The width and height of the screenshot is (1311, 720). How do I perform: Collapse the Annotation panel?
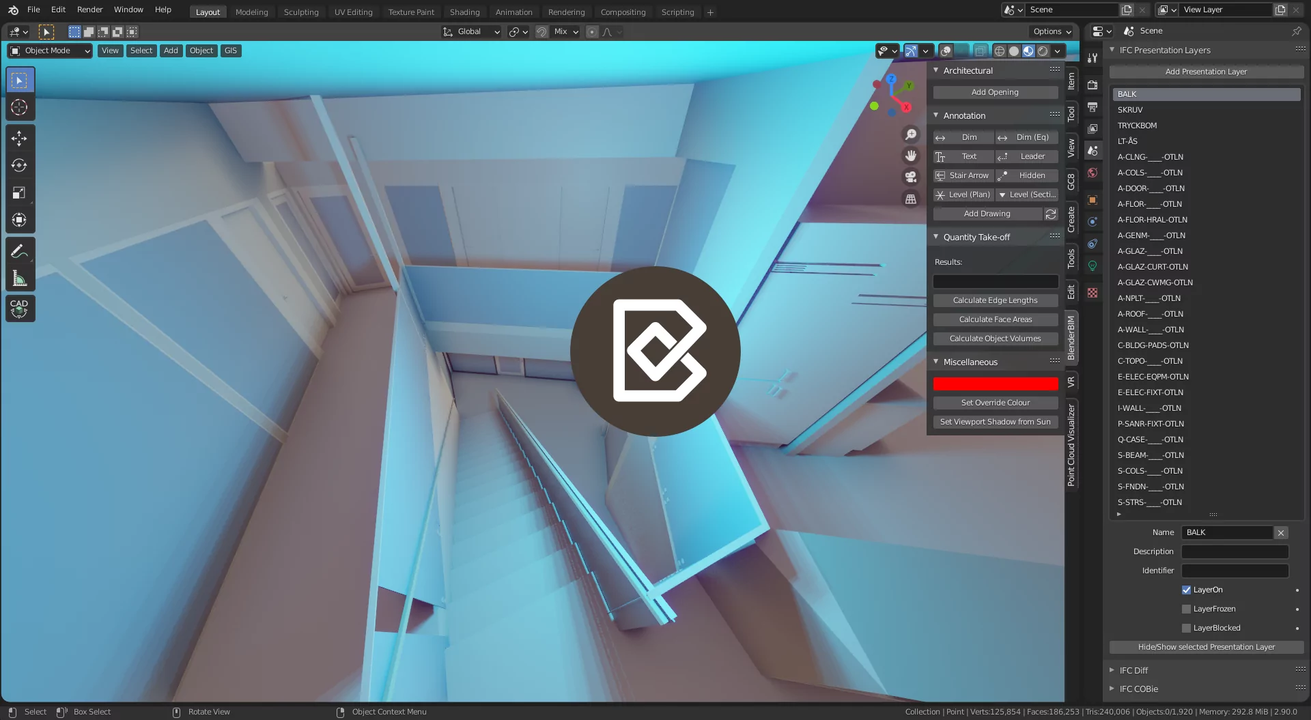coord(936,115)
